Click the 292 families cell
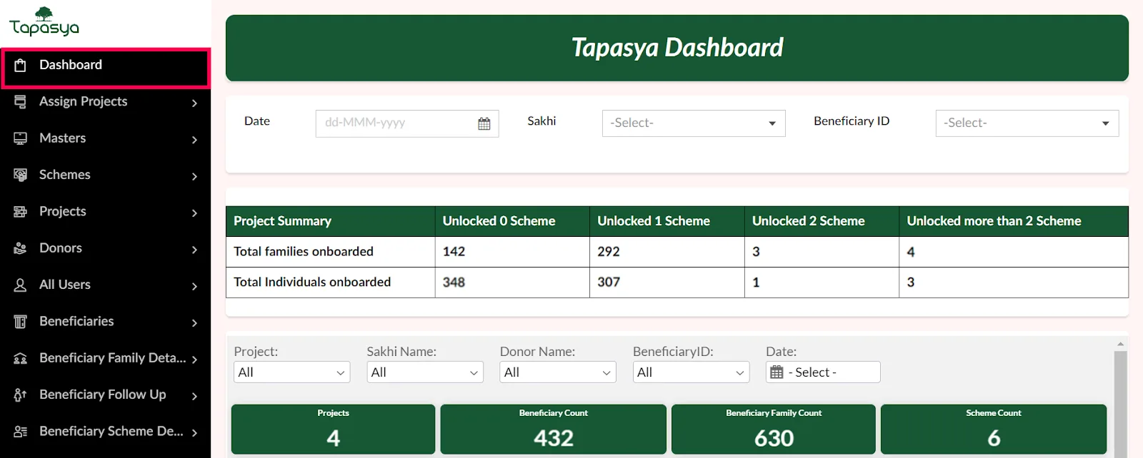The width and height of the screenshot is (1143, 458). (667, 252)
